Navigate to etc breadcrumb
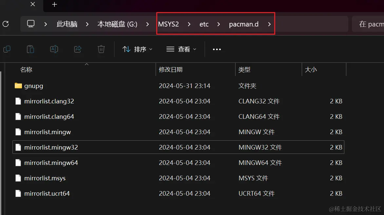 pyautogui.click(x=204, y=24)
